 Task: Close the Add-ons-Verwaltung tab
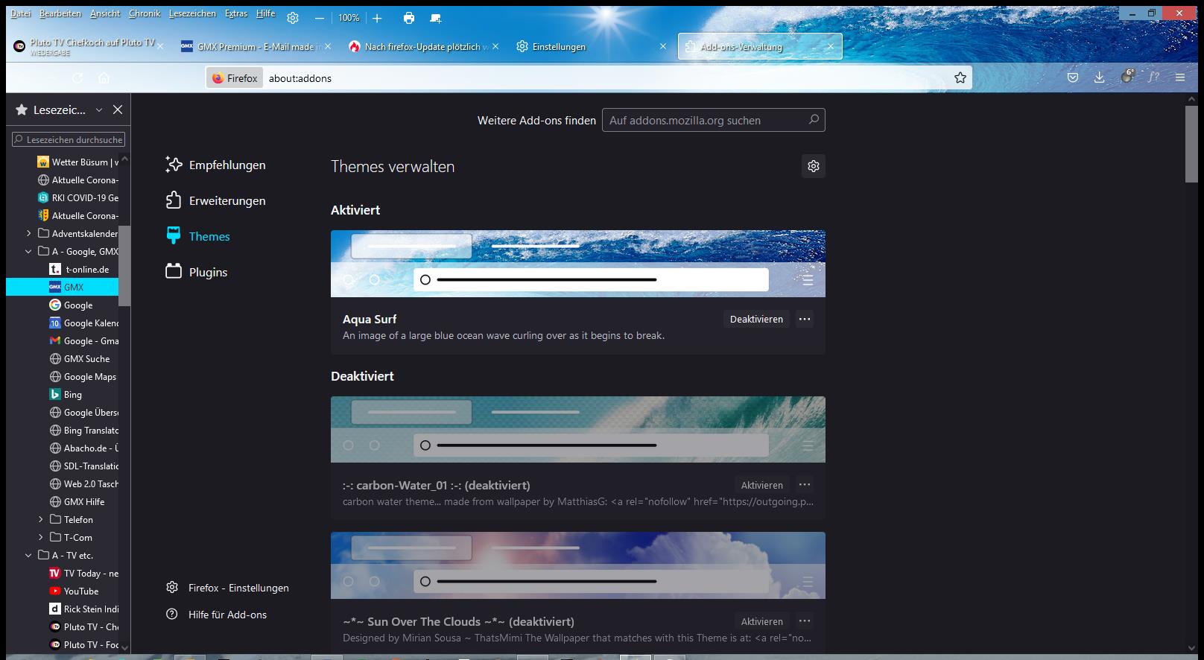pos(831,46)
